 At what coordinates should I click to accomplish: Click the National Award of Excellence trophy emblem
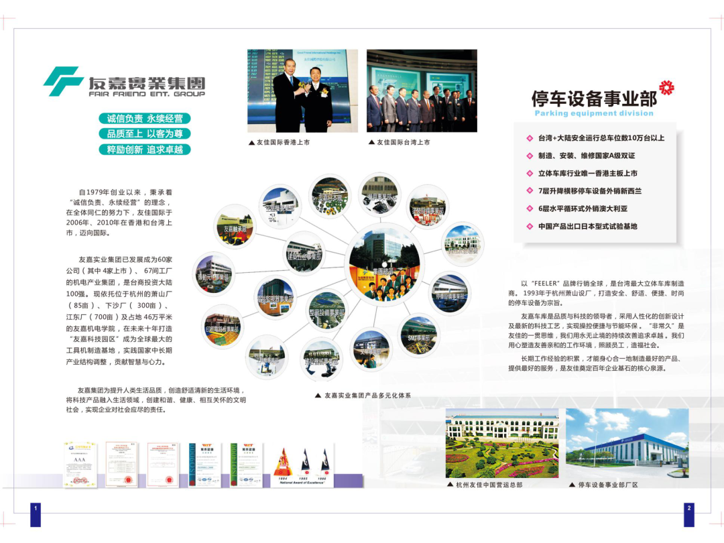pyautogui.click(x=302, y=465)
